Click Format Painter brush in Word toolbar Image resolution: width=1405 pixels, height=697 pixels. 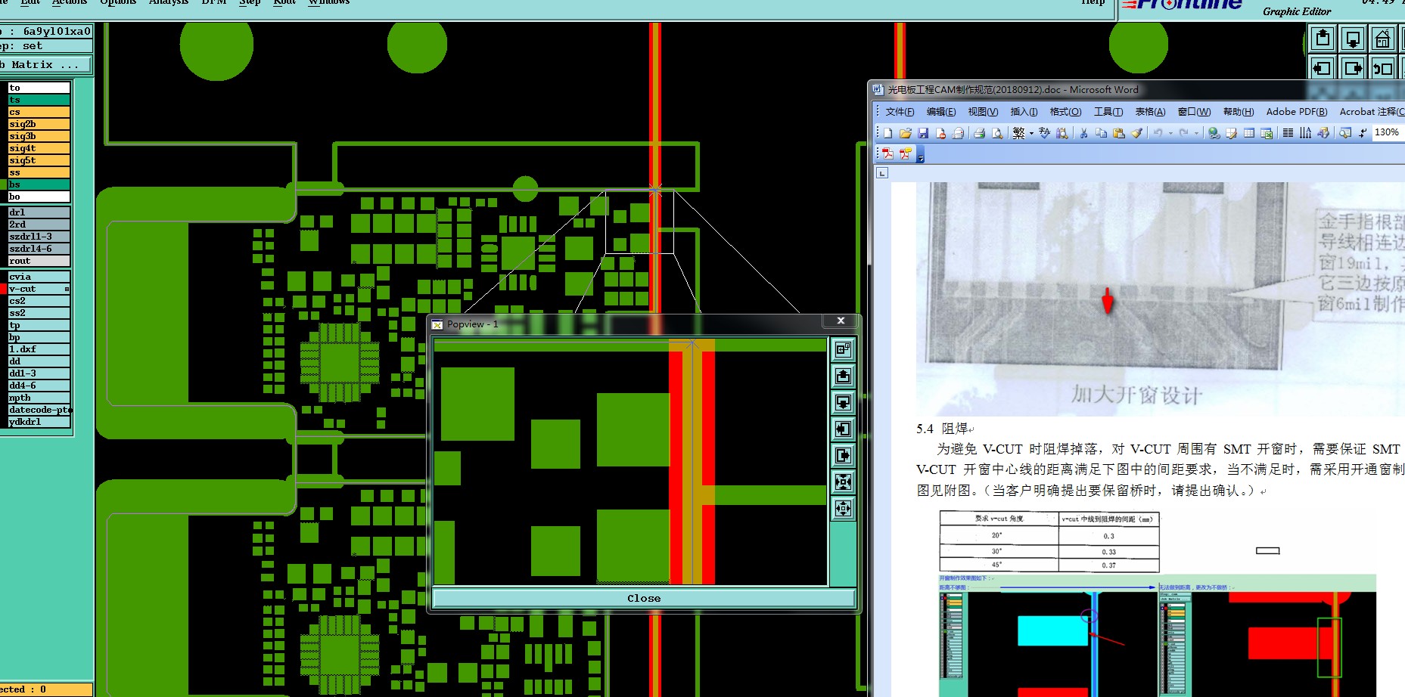coord(1136,133)
